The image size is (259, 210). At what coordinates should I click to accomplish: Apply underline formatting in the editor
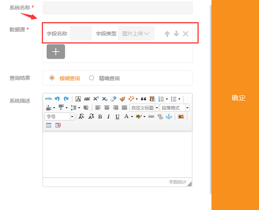[x=117, y=116]
